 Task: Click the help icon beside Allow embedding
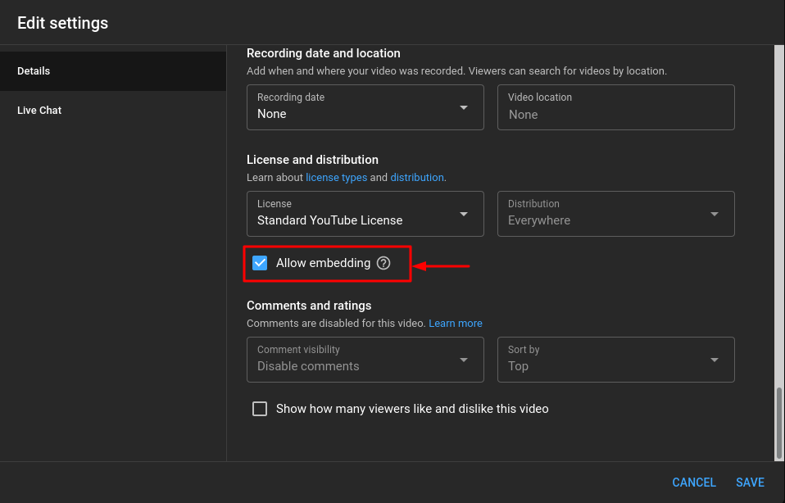(383, 263)
